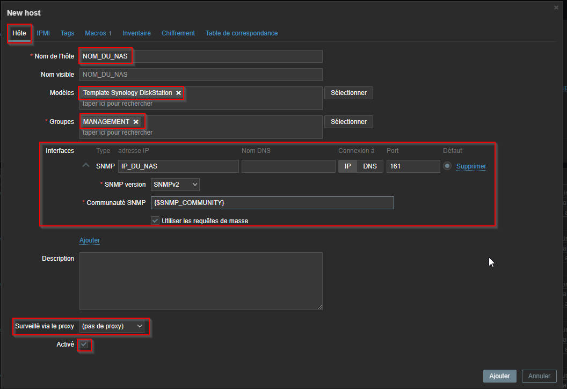
Task: Click Supprimer on the SNMP interface
Action: [x=471, y=166]
